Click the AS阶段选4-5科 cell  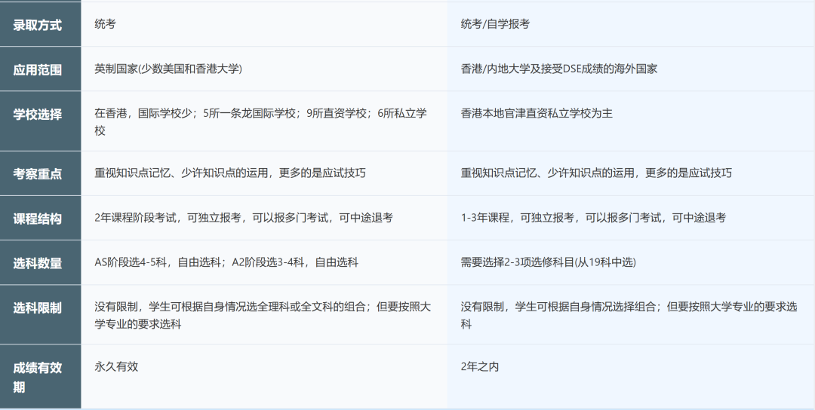click(264, 262)
